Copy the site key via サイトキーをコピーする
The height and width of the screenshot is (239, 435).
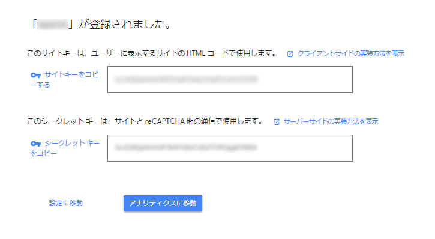(64, 79)
